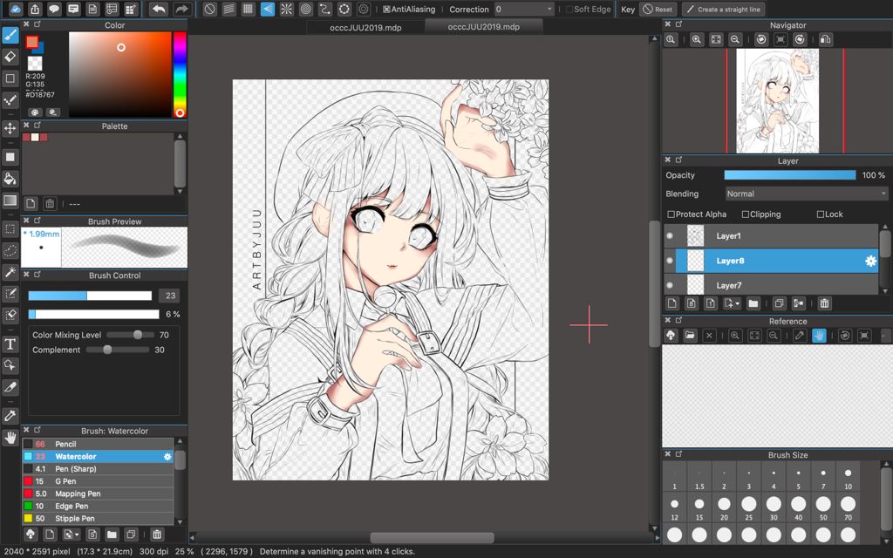Enable Protect Alpha checkbox
The height and width of the screenshot is (558, 893).
(x=671, y=214)
